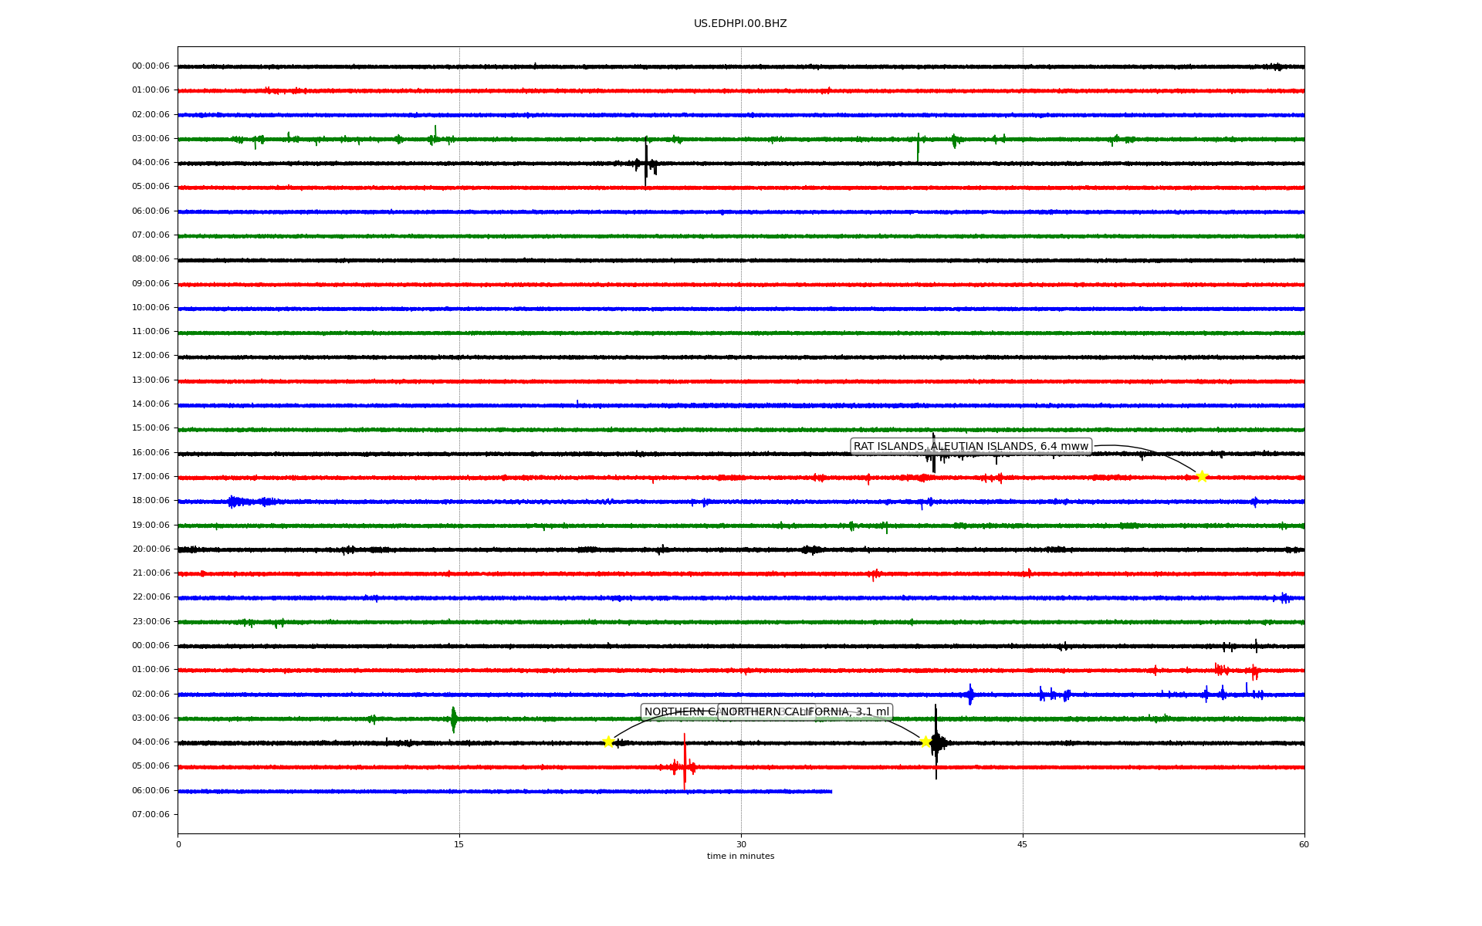Click the 23:00:06 hour label
Screen dimensions: 1482x926
[151, 621]
